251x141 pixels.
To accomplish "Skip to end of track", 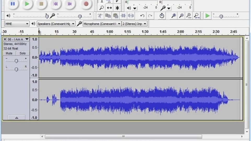I will 70,4.
